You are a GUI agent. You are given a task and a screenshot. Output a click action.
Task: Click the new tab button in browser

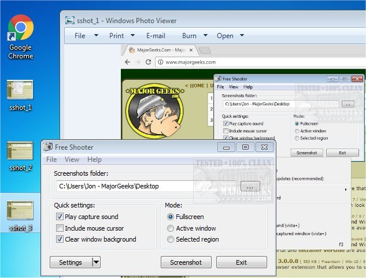(205, 50)
